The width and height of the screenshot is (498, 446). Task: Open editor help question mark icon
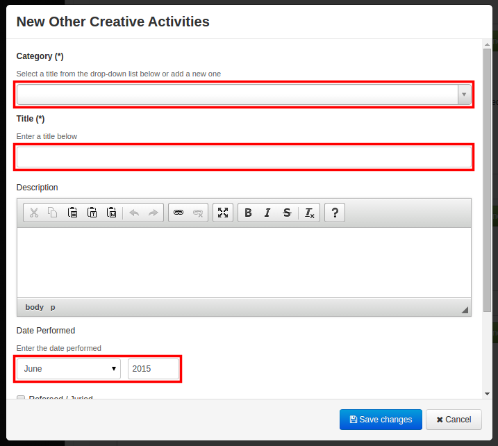point(335,213)
